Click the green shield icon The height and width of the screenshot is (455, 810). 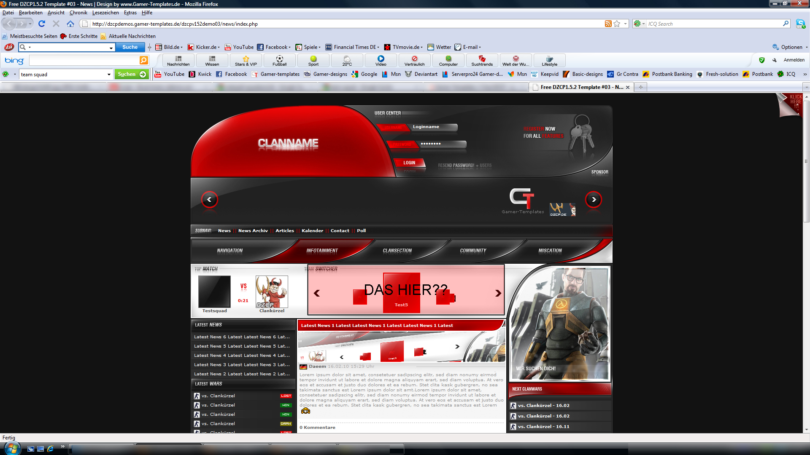(x=762, y=60)
